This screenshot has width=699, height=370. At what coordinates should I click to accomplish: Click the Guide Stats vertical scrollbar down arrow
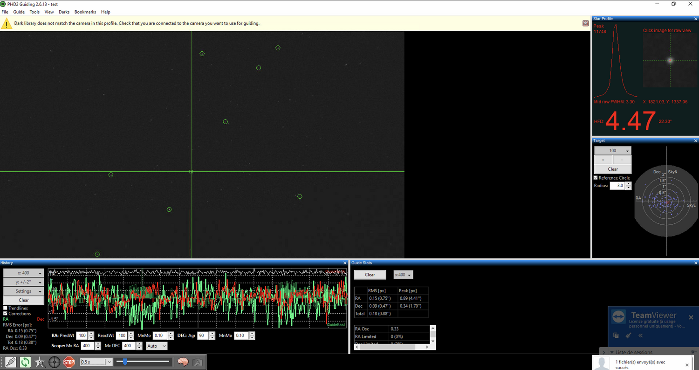pos(433,341)
